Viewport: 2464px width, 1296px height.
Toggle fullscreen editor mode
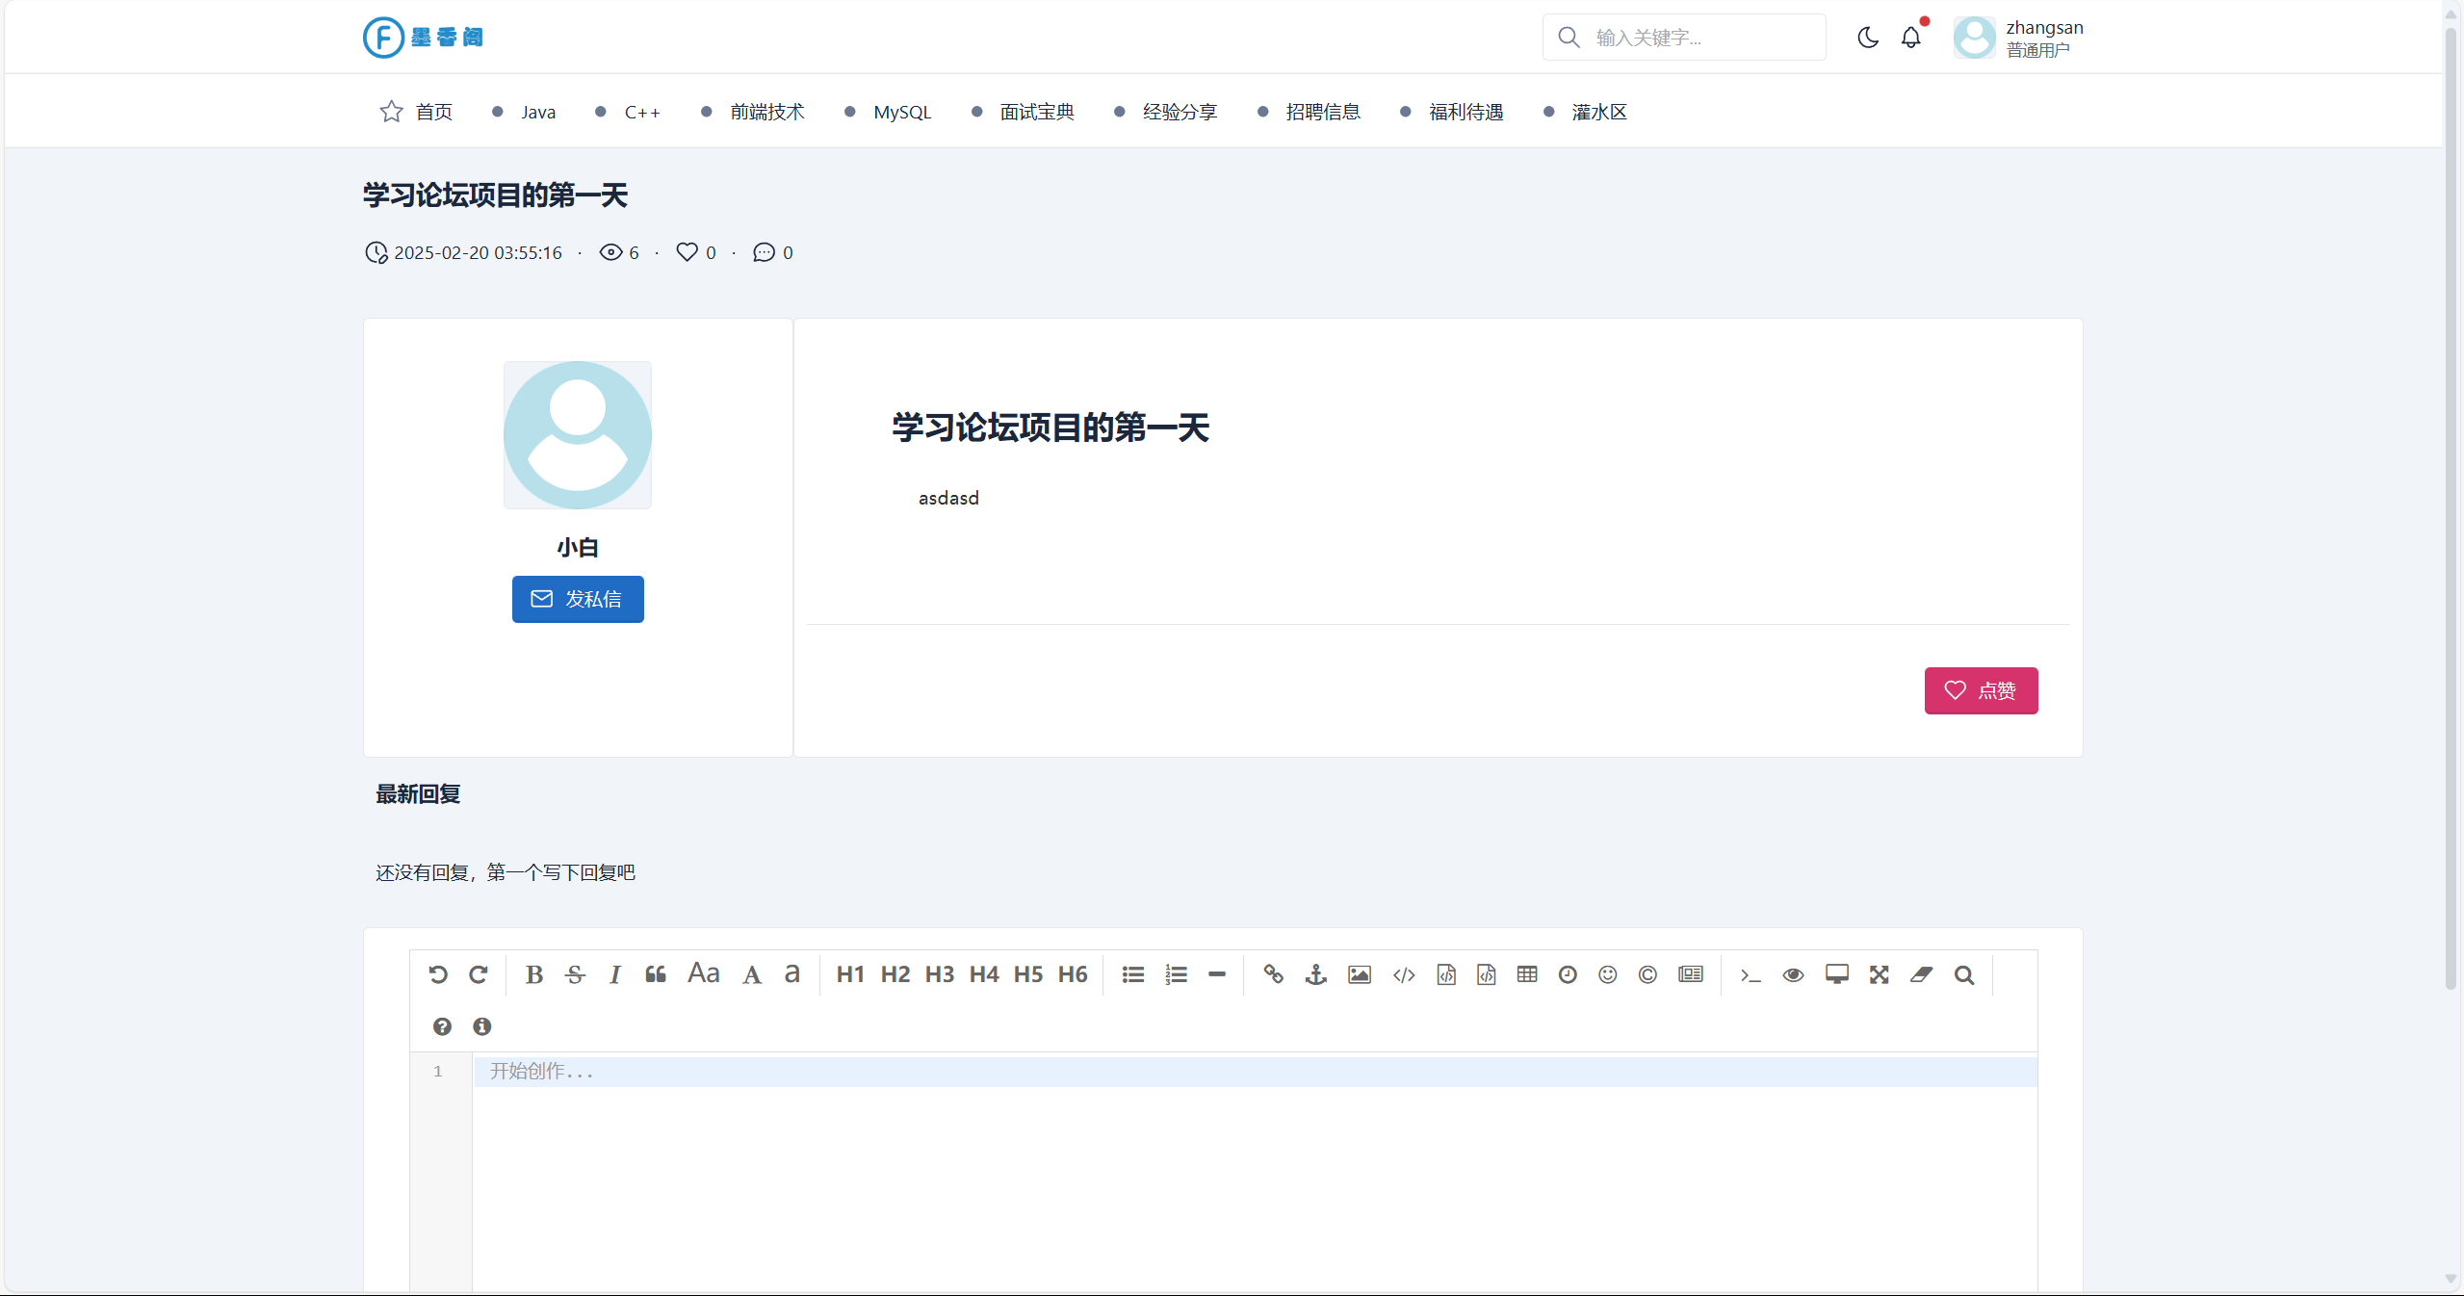[x=1879, y=974]
